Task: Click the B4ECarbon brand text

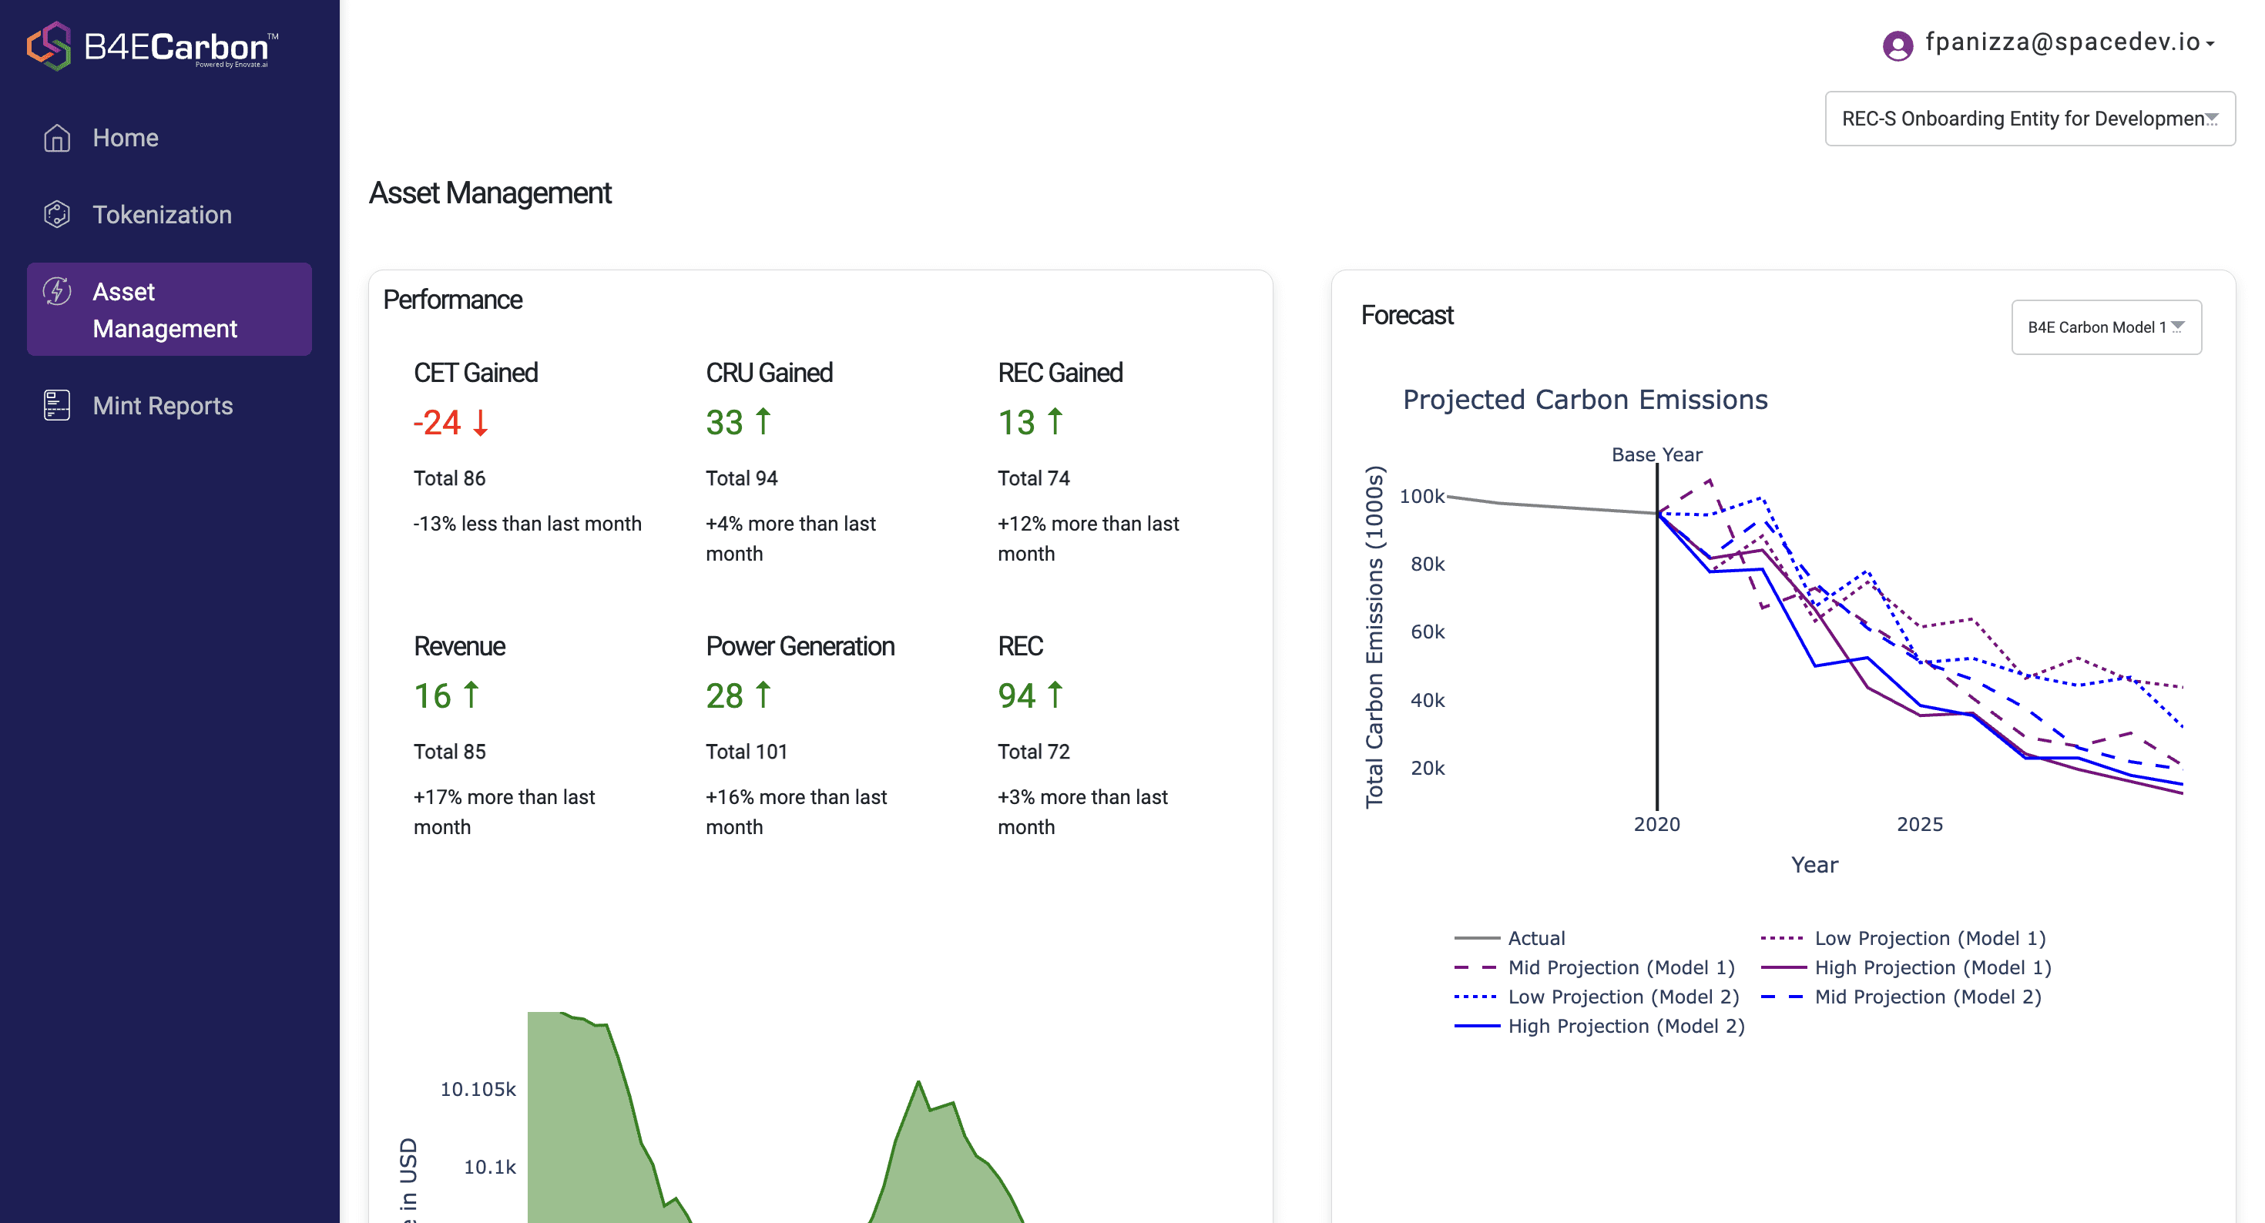Action: click(176, 47)
